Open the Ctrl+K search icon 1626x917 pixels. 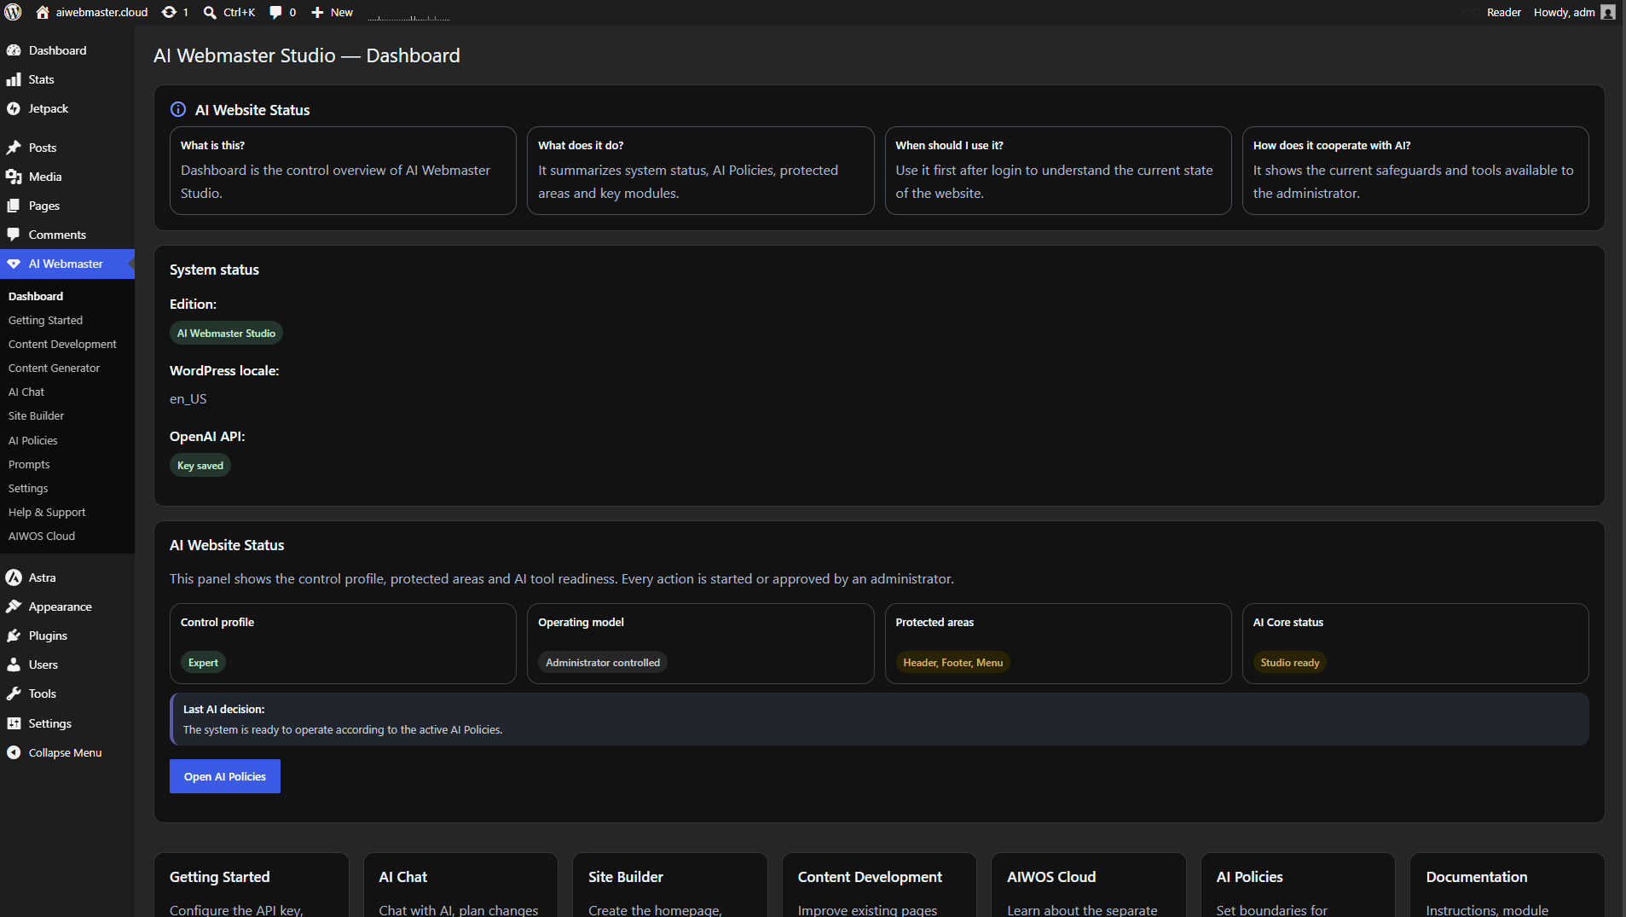tap(210, 12)
